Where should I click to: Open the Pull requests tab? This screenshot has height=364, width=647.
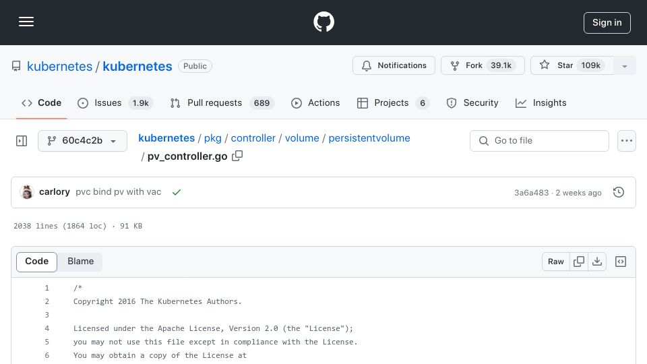[x=222, y=102]
